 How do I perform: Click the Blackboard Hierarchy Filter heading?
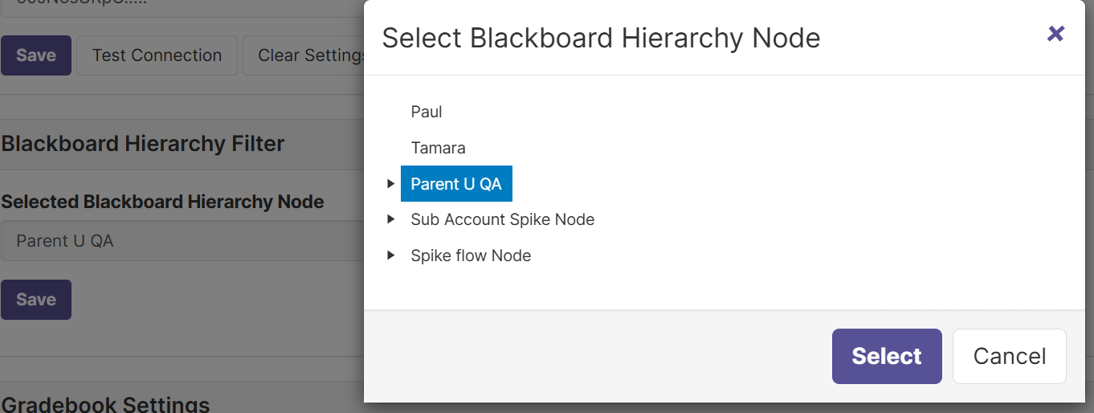[x=143, y=144]
